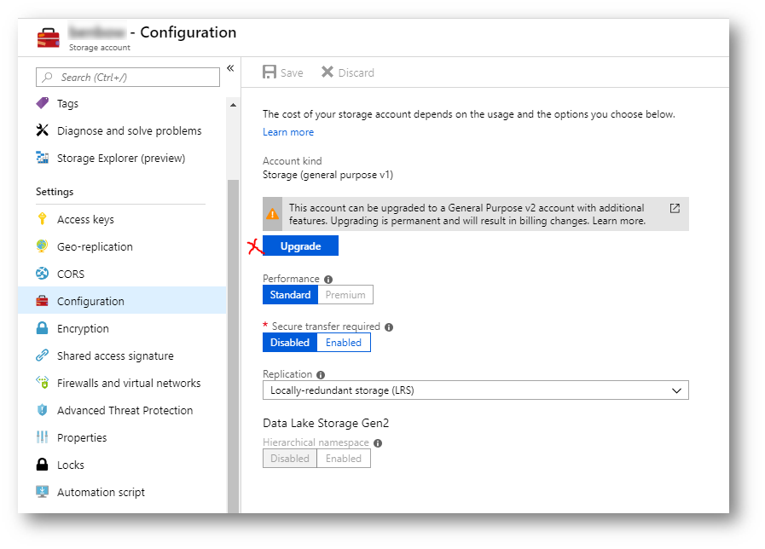This screenshot has width=765, height=549.
Task: Click the Geo-replication globe icon
Action: click(x=43, y=246)
